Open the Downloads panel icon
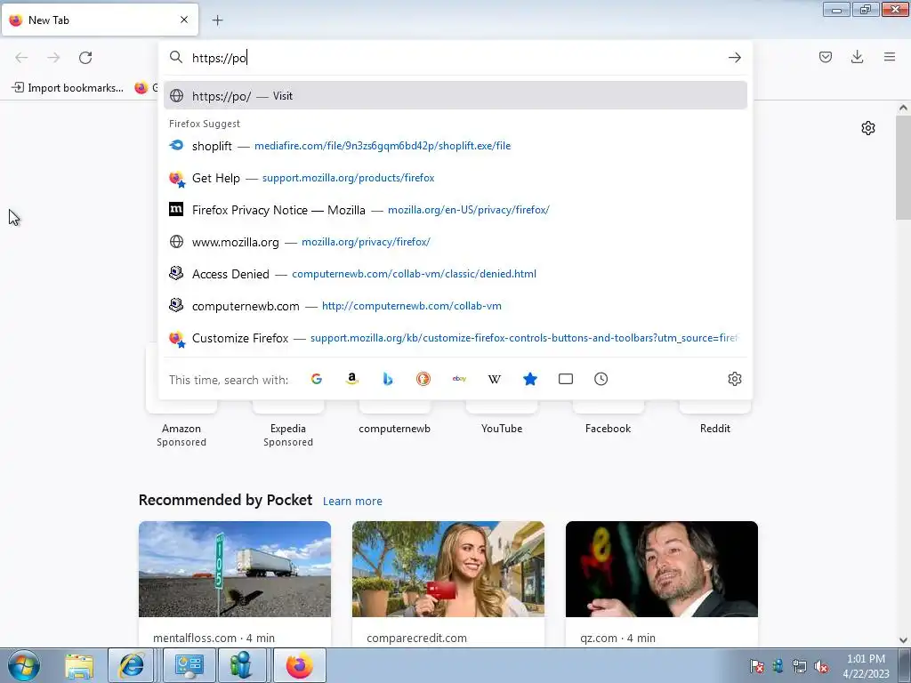The height and width of the screenshot is (683, 911). (857, 57)
